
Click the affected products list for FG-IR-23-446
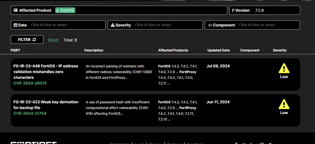point(178,75)
